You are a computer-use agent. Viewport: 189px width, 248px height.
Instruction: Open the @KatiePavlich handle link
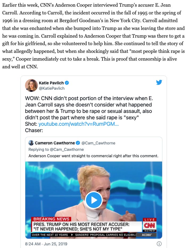click(52, 88)
